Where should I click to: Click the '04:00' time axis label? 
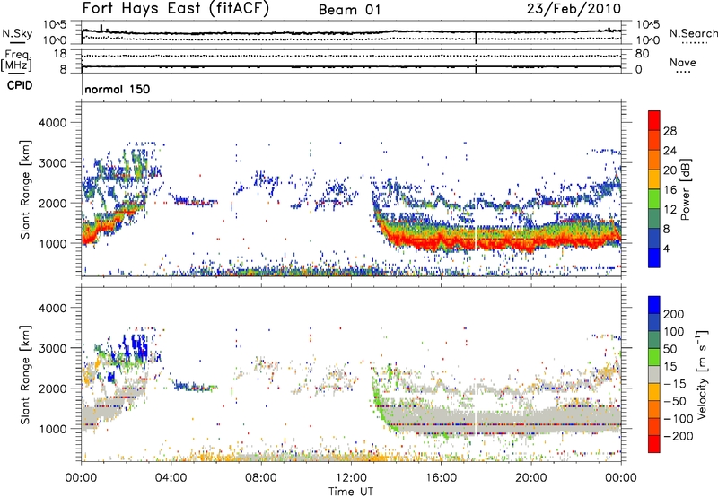point(171,478)
